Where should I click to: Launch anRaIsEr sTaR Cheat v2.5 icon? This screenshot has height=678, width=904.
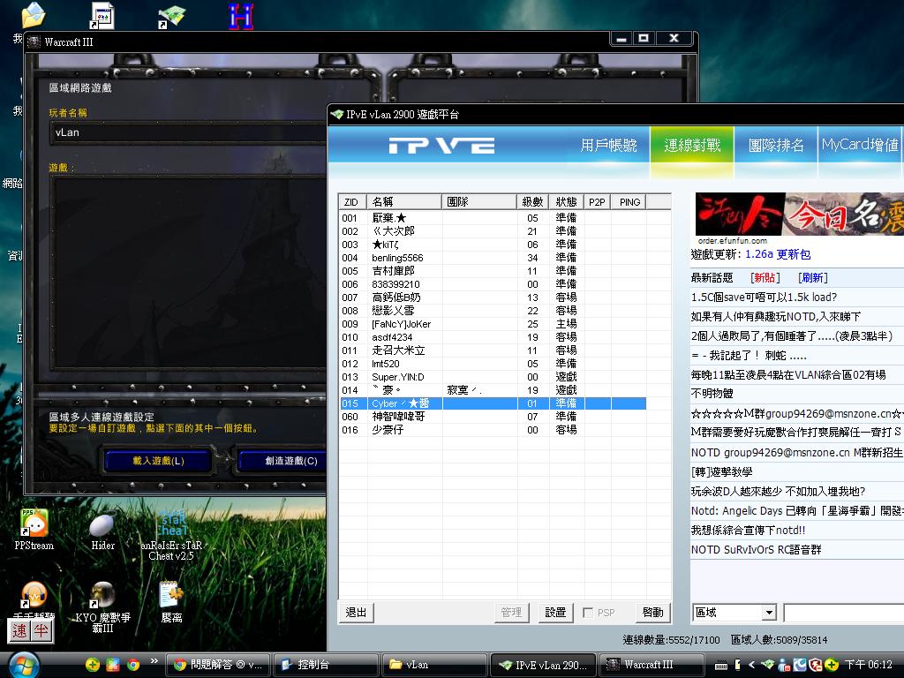[172, 534]
